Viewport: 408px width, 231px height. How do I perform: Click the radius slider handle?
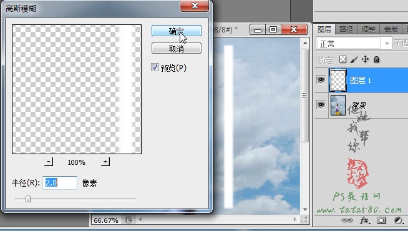point(28,199)
